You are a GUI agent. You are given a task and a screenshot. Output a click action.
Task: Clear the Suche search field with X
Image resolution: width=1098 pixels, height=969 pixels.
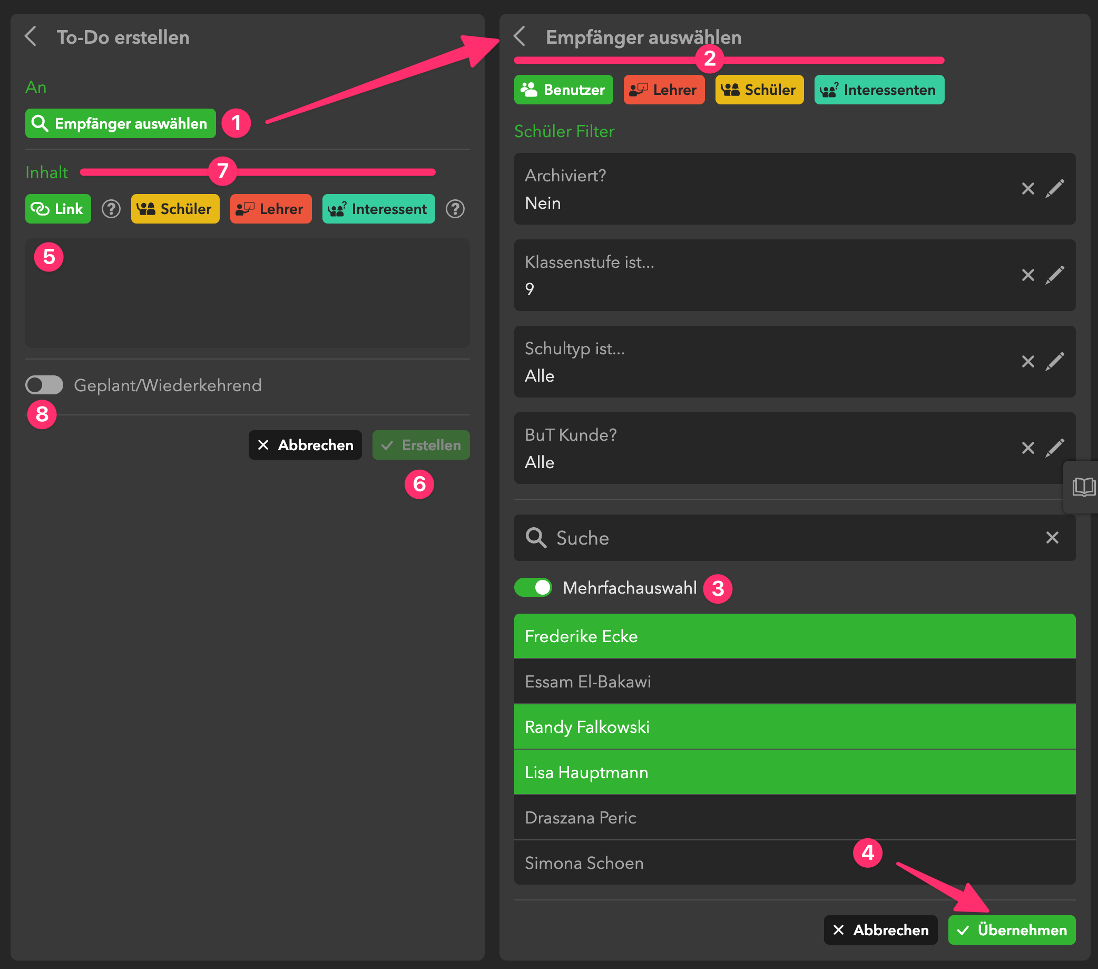click(x=1052, y=537)
